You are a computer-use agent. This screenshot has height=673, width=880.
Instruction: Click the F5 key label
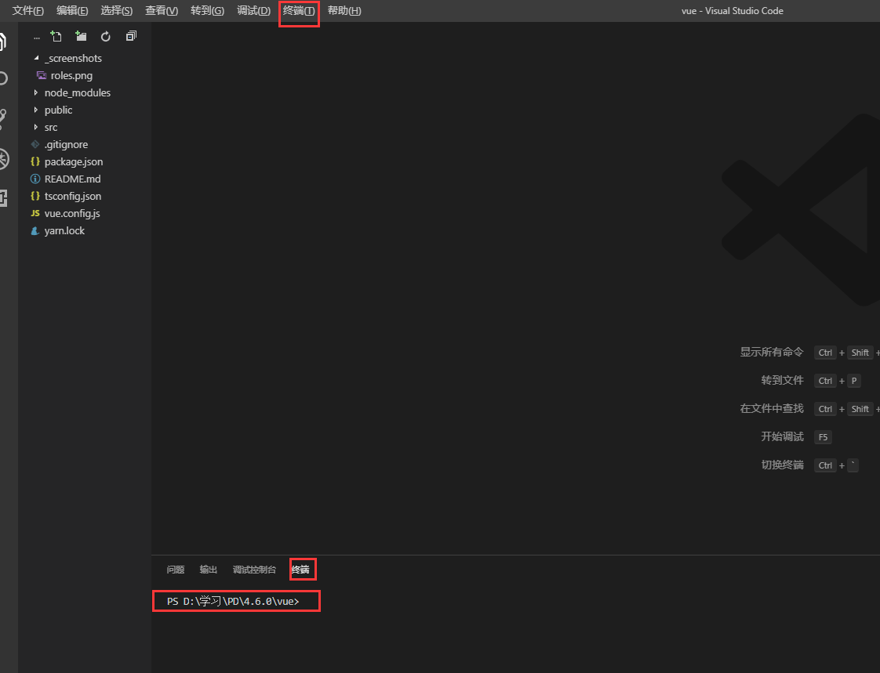tap(823, 437)
